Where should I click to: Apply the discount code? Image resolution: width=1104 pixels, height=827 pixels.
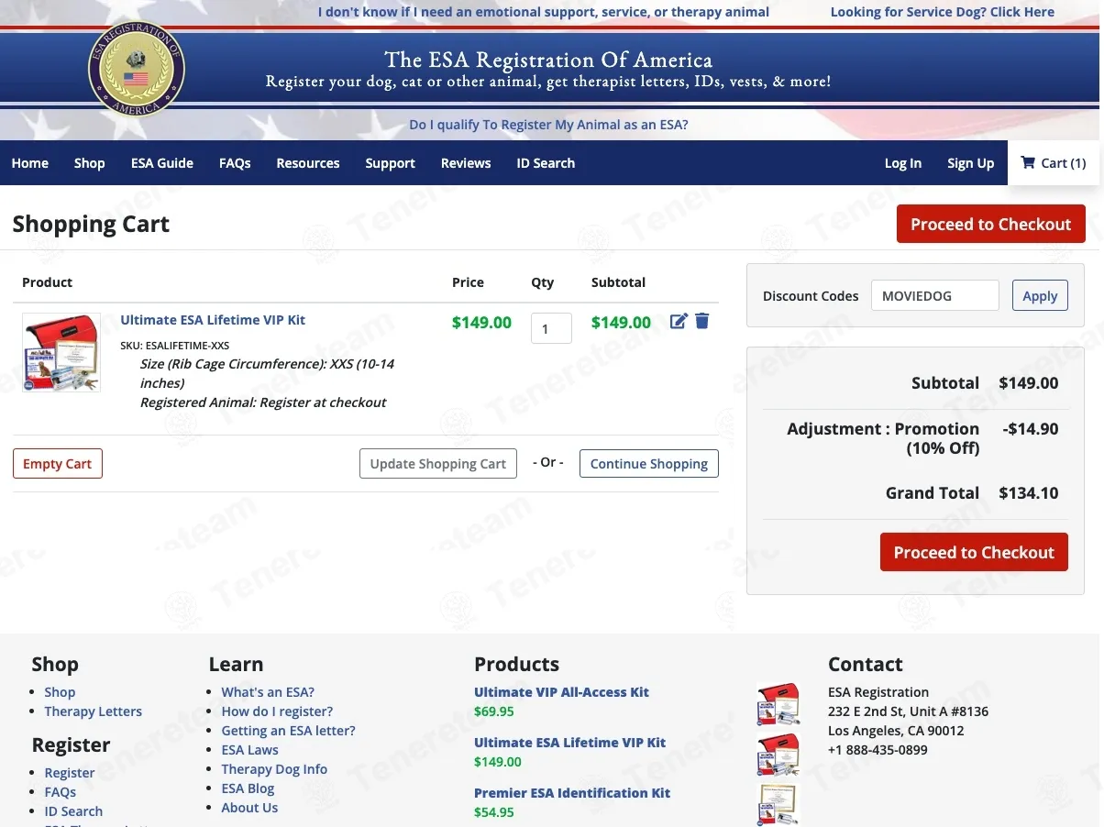pos(1040,295)
